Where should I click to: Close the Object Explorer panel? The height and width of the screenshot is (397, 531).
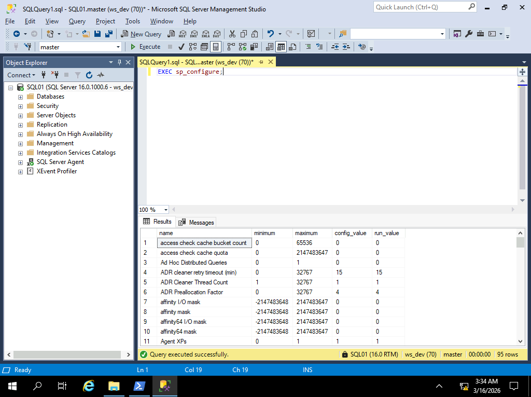coord(128,62)
